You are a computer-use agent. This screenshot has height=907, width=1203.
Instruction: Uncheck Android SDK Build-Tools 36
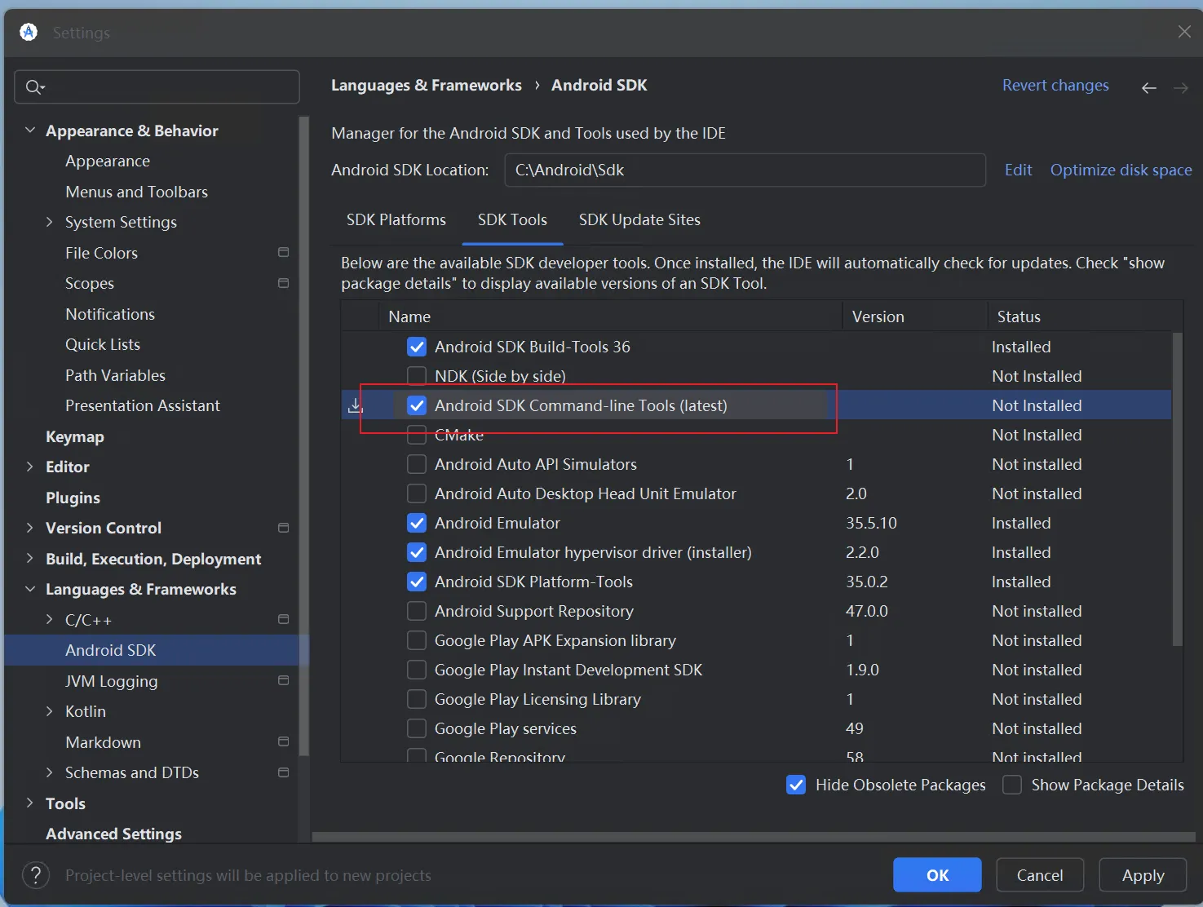pyautogui.click(x=417, y=347)
